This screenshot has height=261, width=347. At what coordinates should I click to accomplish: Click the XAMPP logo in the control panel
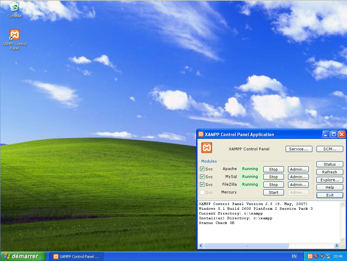coord(207,148)
